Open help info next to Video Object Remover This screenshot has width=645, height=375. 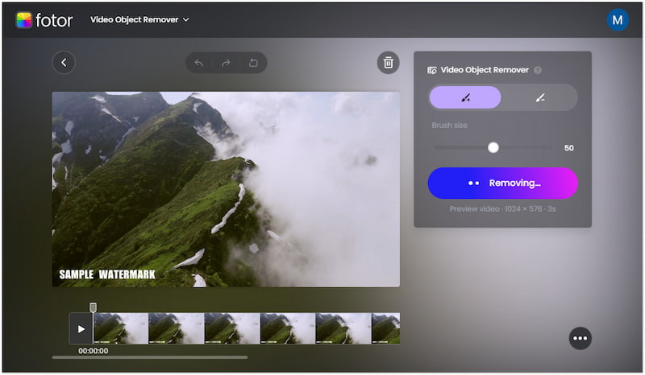point(538,71)
